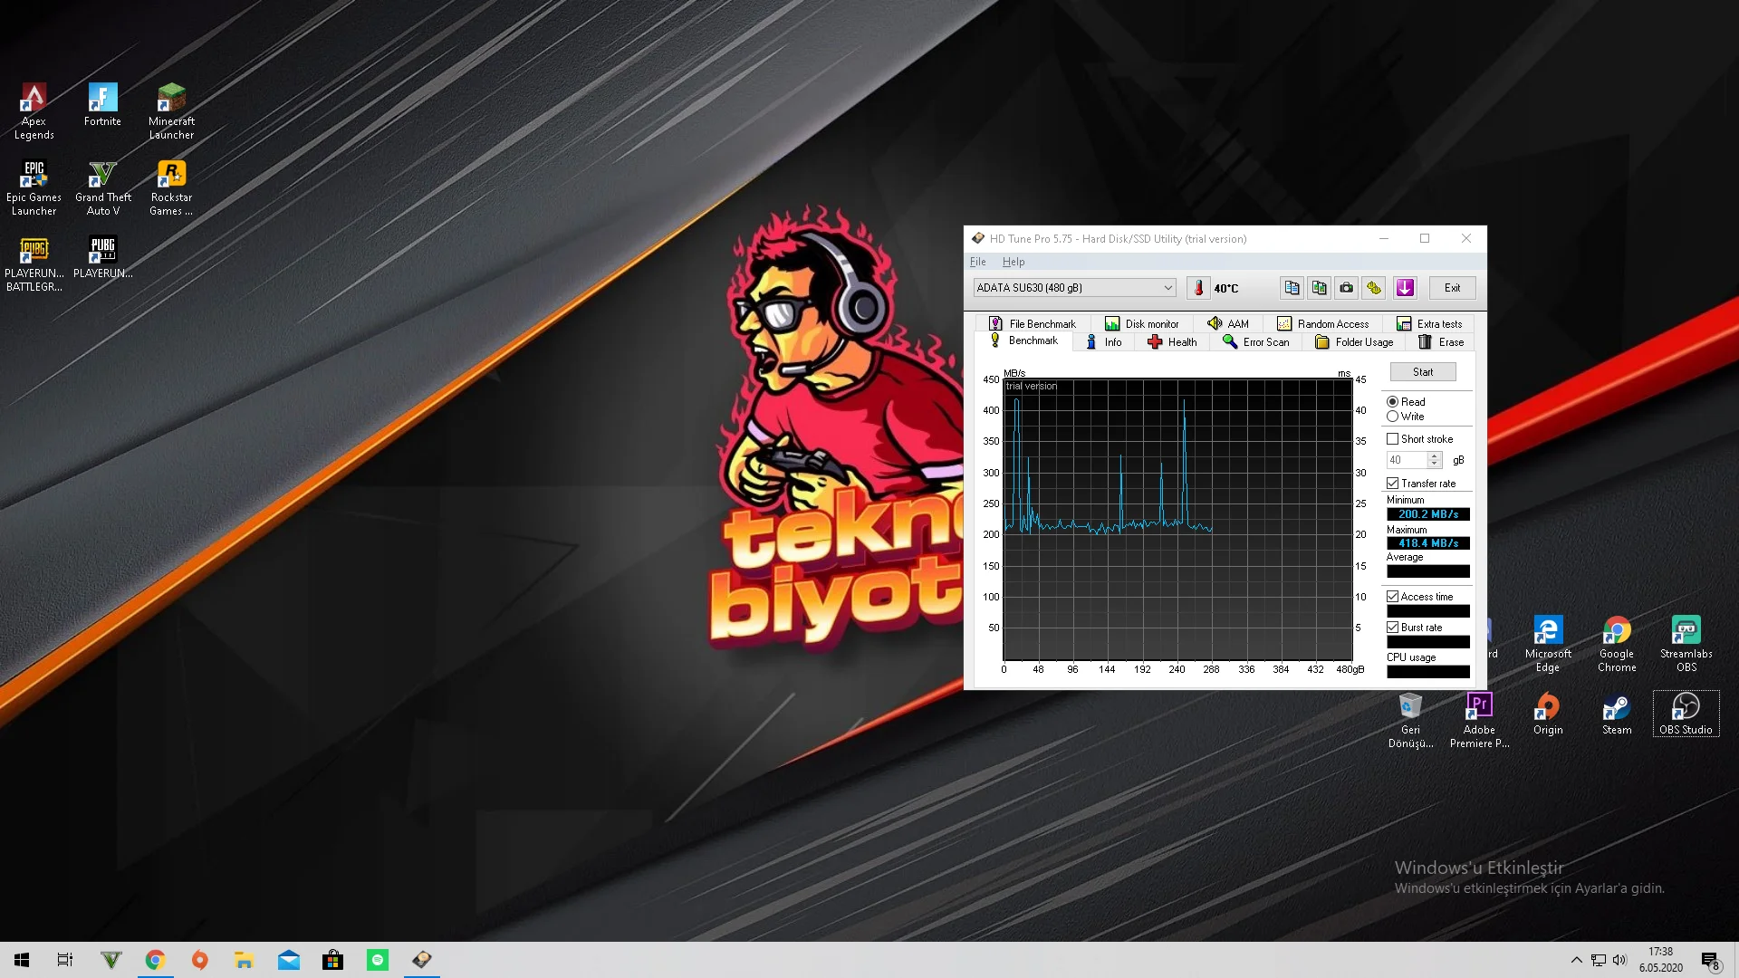Open the Fortnite desktop shortcut
The image size is (1739, 978).
[102, 105]
